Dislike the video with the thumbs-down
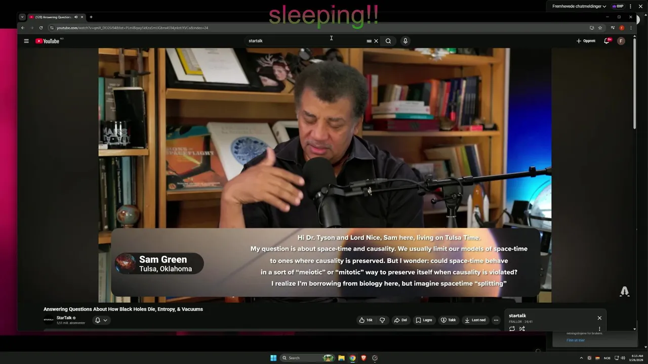Screen dimensions: 648x364 382,320
